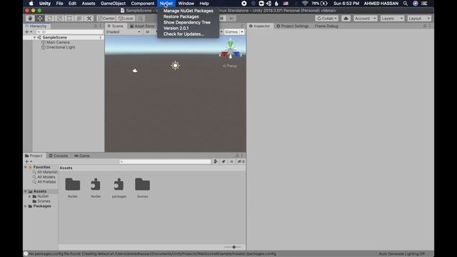Open the custom editor tools wrench icon

click(x=89, y=19)
